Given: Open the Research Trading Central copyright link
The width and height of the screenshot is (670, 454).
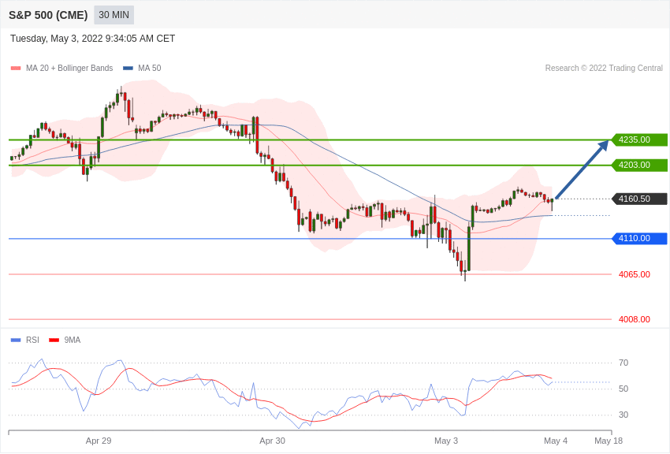Looking at the screenshot, I should 604,69.
